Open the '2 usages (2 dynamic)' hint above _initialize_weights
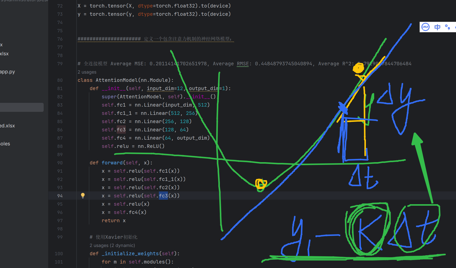 tap(112, 245)
